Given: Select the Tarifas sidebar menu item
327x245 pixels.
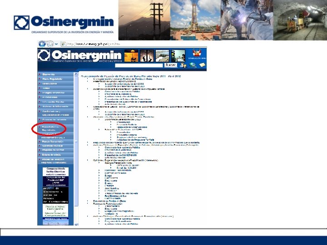Looking at the screenshot, I should (56, 88).
